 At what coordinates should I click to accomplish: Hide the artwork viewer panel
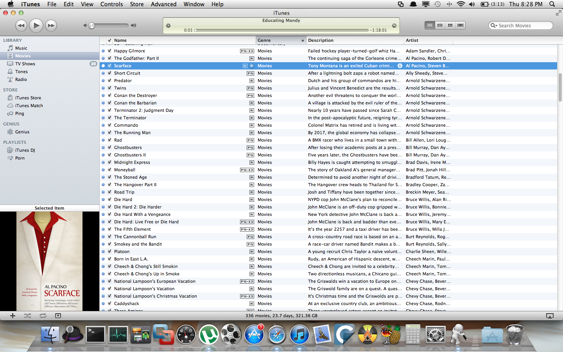[58, 316]
